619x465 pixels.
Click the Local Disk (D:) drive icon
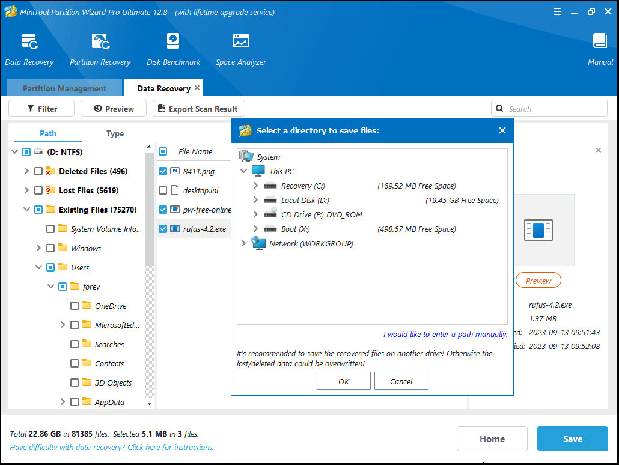270,200
